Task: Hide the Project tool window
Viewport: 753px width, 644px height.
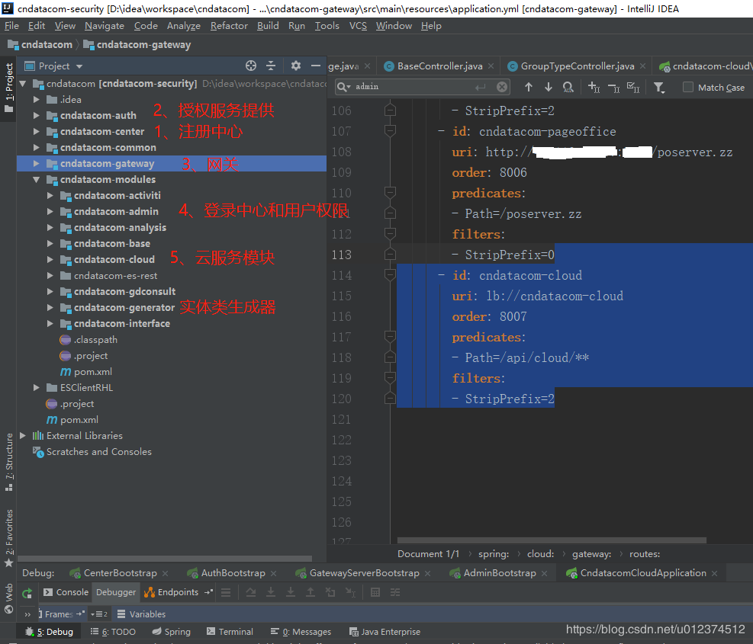Action: 316,66
